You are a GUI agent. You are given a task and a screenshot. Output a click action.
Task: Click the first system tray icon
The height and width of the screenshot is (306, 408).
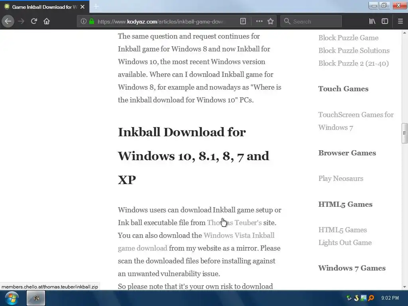pyautogui.click(x=349, y=298)
